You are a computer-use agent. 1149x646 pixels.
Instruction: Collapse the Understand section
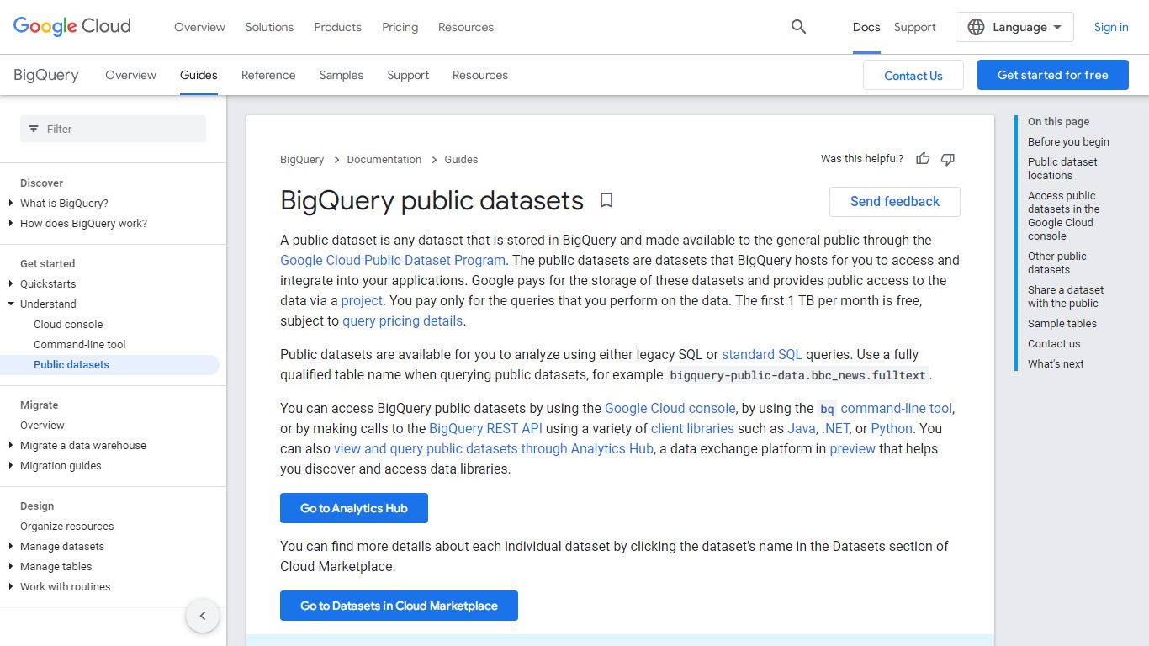tap(11, 304)
